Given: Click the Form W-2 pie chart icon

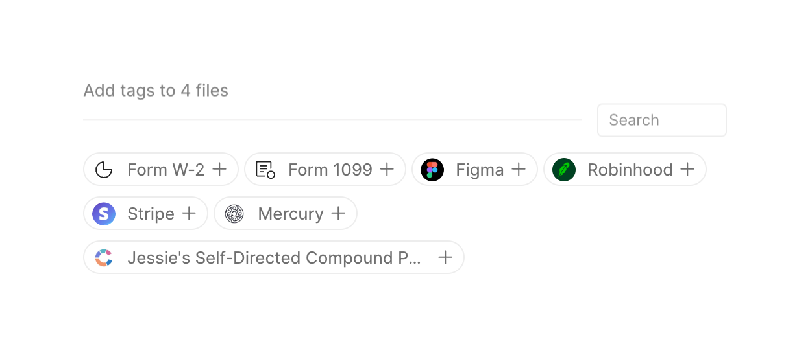Looking at the screenshot, I should (104, 170).
